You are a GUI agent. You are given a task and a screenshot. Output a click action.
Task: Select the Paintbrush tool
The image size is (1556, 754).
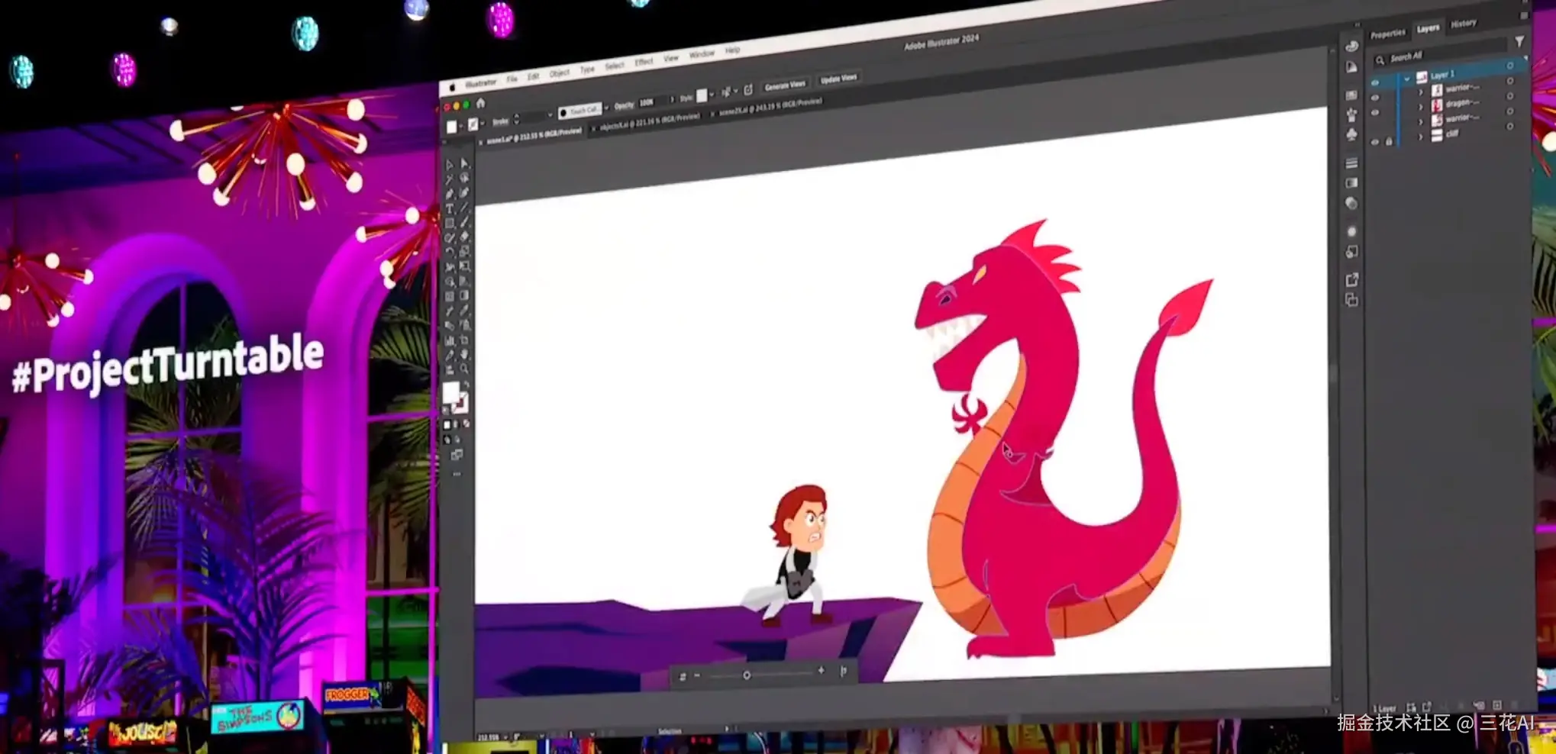[x=464, y=221]
